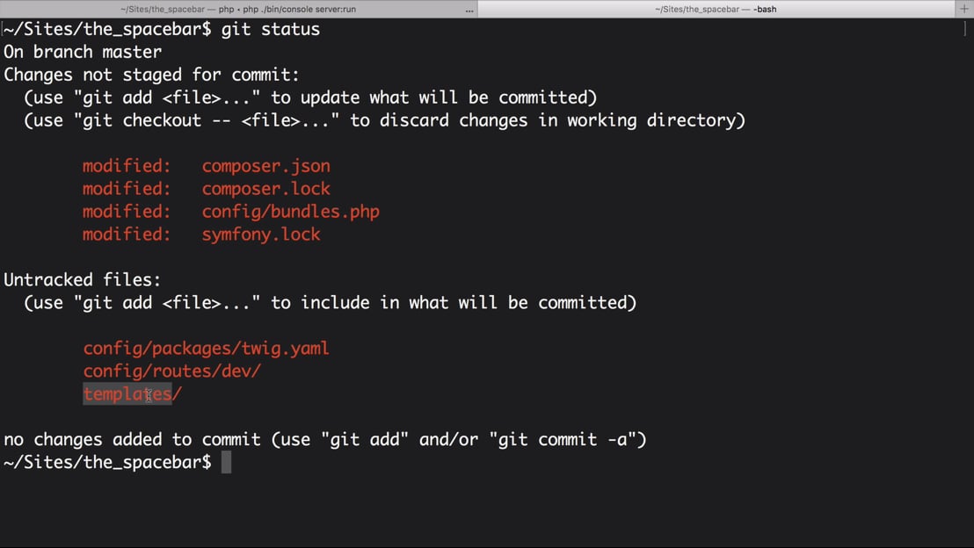Open a new tab with plus button
This screenshot has width=974, height=548.
point(964,9)
